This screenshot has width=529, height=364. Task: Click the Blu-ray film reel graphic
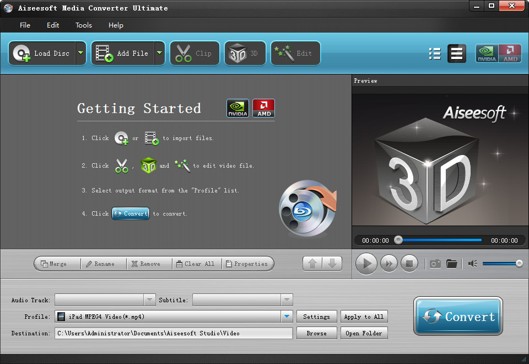coord(307,208)
